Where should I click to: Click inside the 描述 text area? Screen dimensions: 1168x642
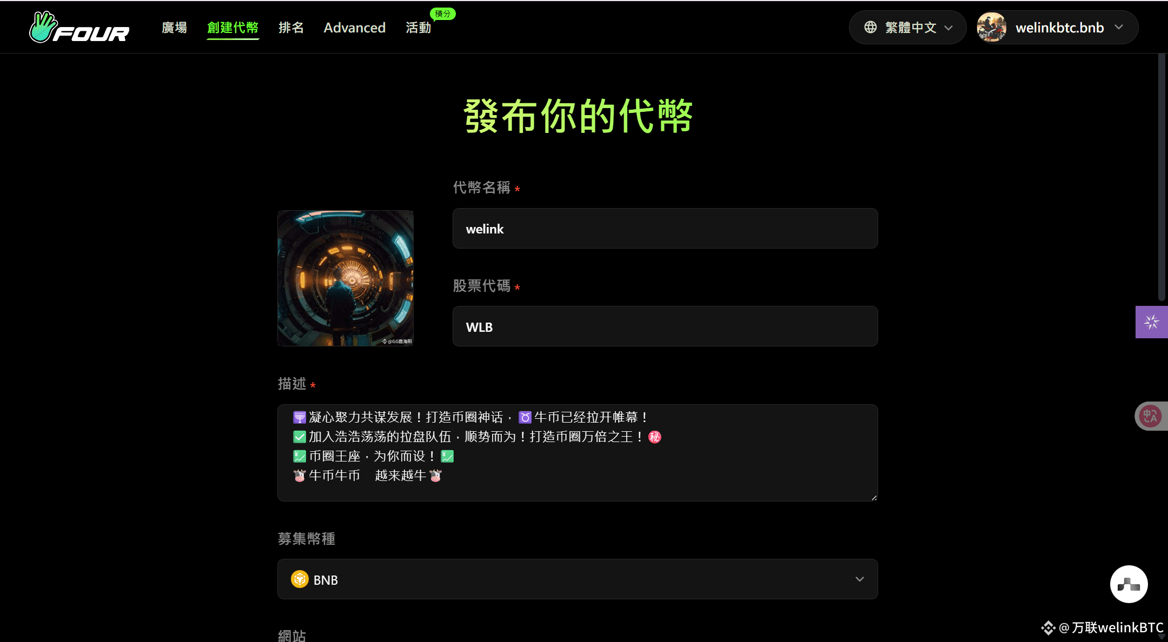[x=578, y=453]
